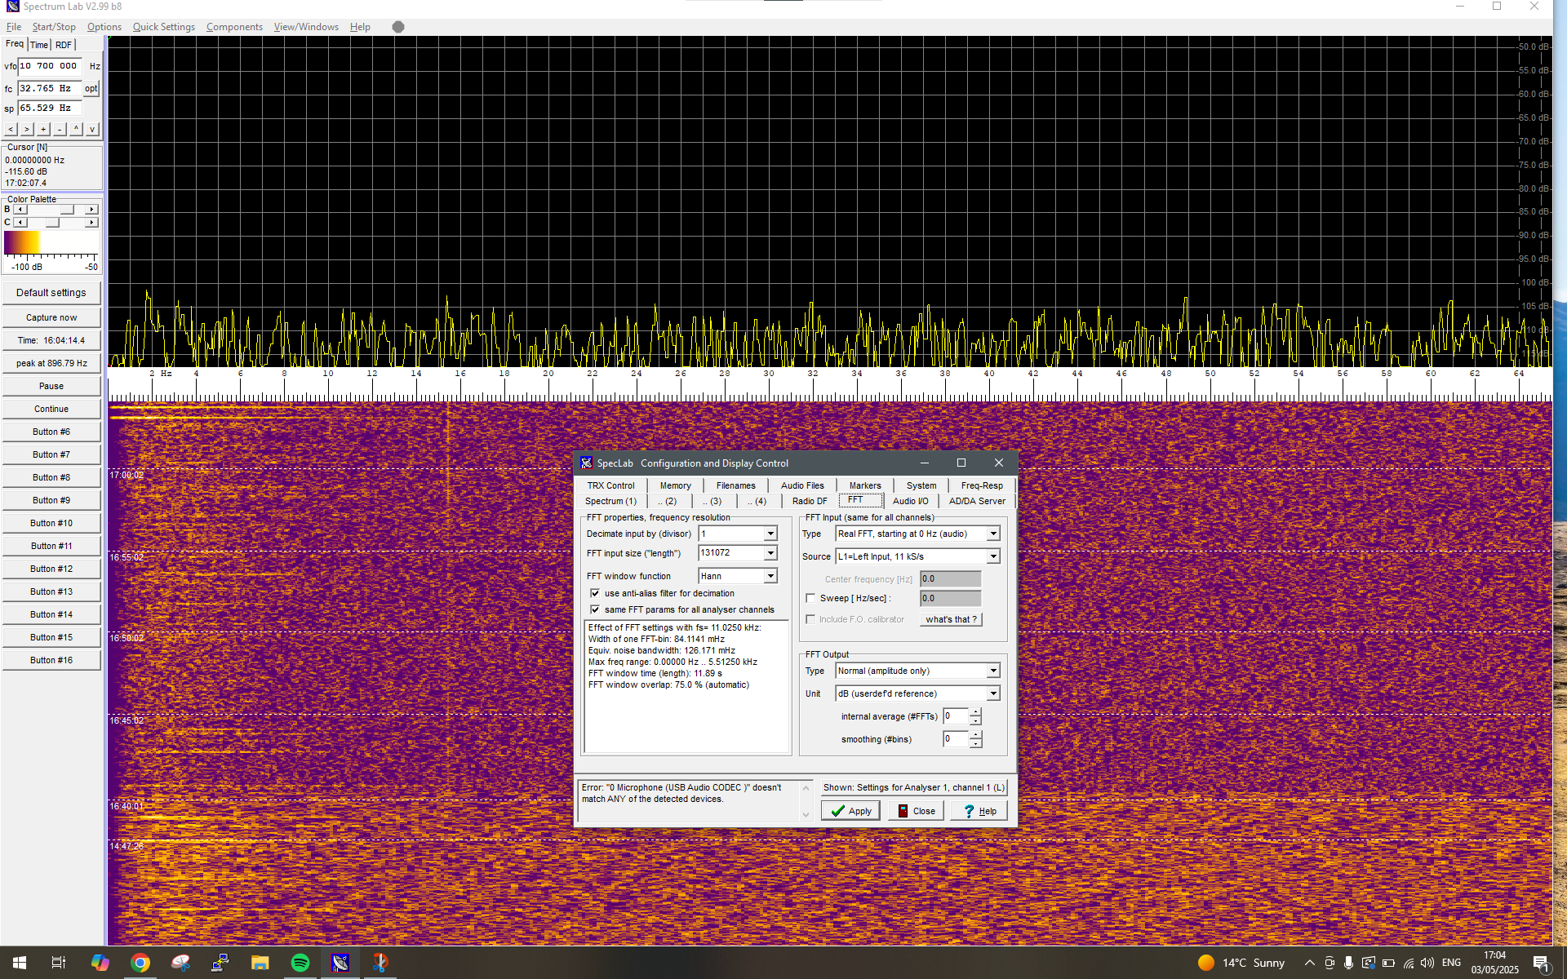The width and height of the screenshot is (1567, 979).
Task: Open the Source dropdown showing L1=Left Input
Action: coord(993,556)
